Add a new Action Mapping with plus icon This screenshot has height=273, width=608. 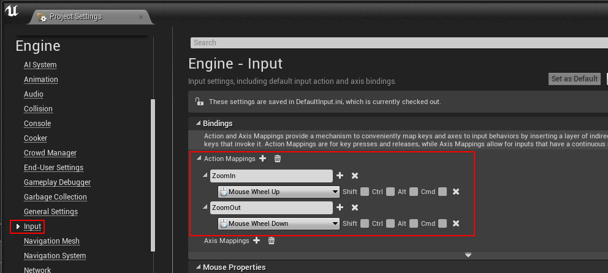263,159
